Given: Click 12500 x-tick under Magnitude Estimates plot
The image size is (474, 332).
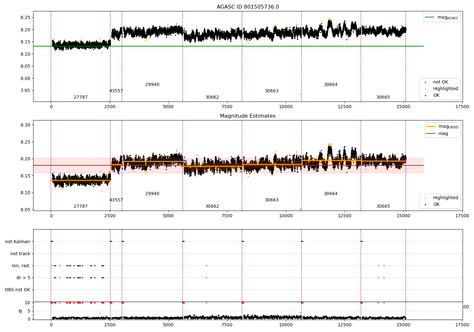Looking at the screenshot, I should pyautogui.click(x=344, y=216).
